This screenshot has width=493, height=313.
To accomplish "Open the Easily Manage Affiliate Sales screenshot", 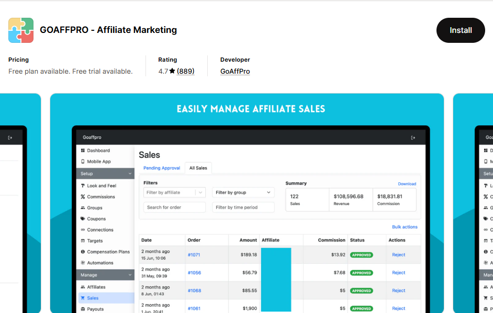I will pos(247,203).
